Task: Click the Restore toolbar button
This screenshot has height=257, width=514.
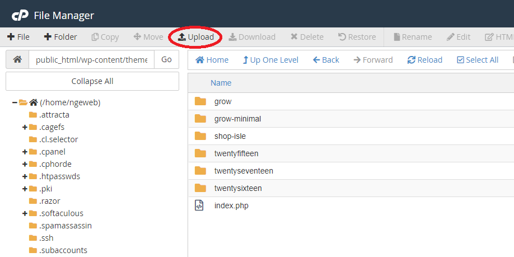Action: pos(357,37)
